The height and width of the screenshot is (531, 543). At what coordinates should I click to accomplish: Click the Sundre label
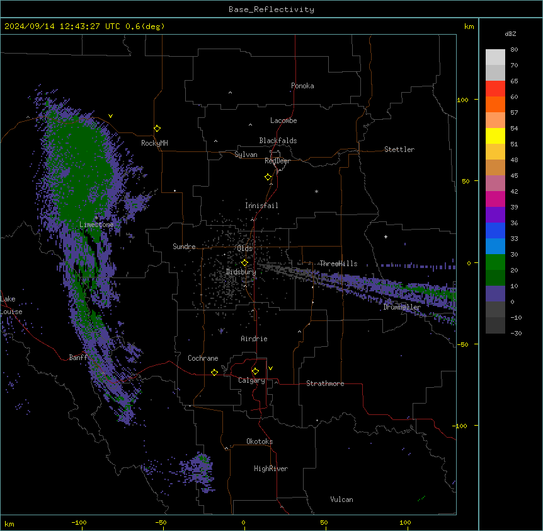tap(184, 247)
